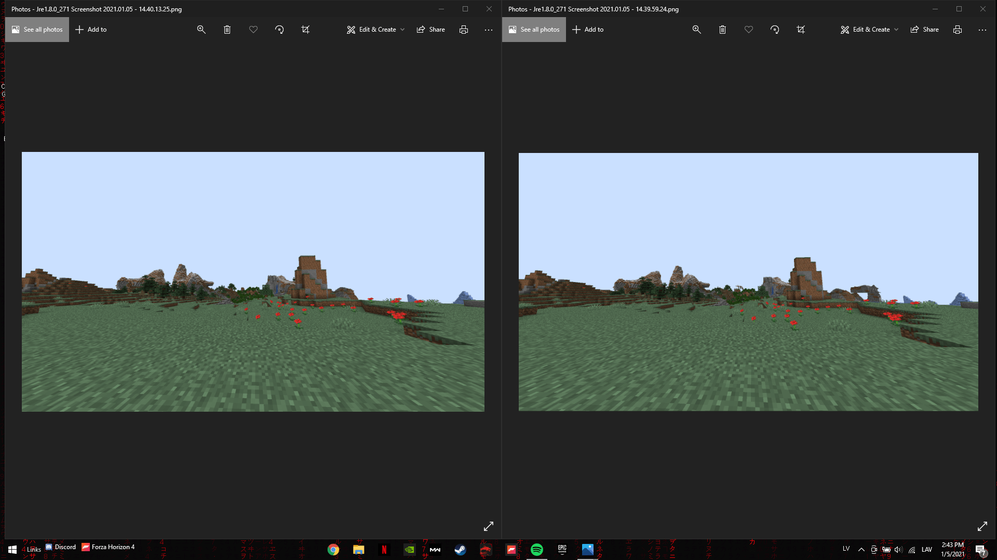Share the left screenshot

430,30
